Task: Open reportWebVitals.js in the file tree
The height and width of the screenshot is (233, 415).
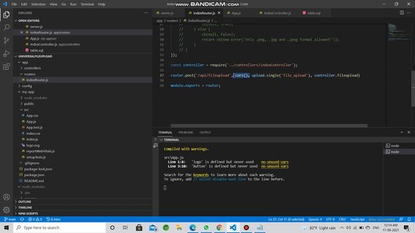Action: [x=40, y=151]
